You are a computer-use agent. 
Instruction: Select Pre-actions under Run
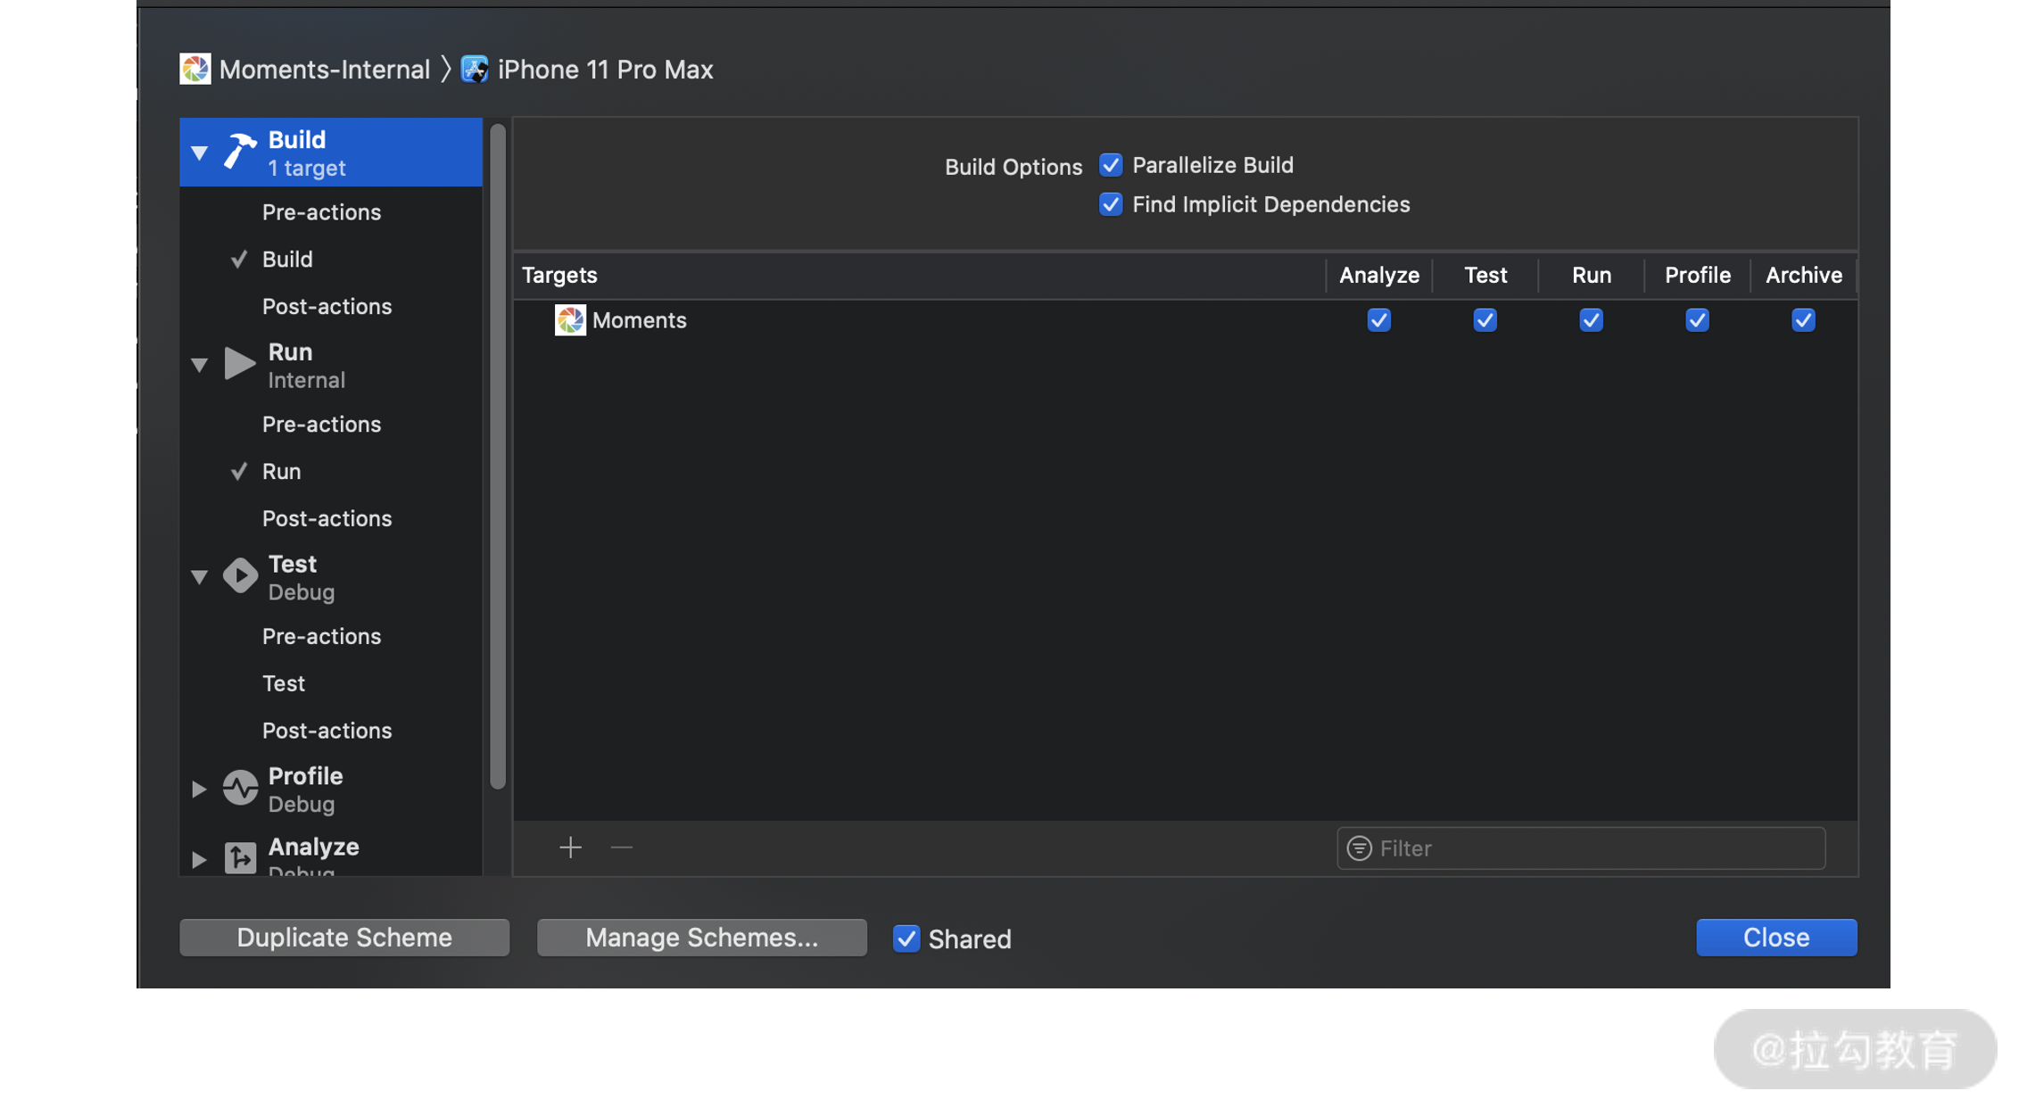(x=321, y=424)
